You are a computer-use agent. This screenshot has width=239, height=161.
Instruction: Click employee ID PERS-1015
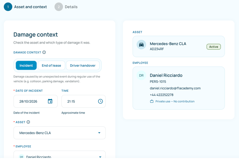click(158, 82)
